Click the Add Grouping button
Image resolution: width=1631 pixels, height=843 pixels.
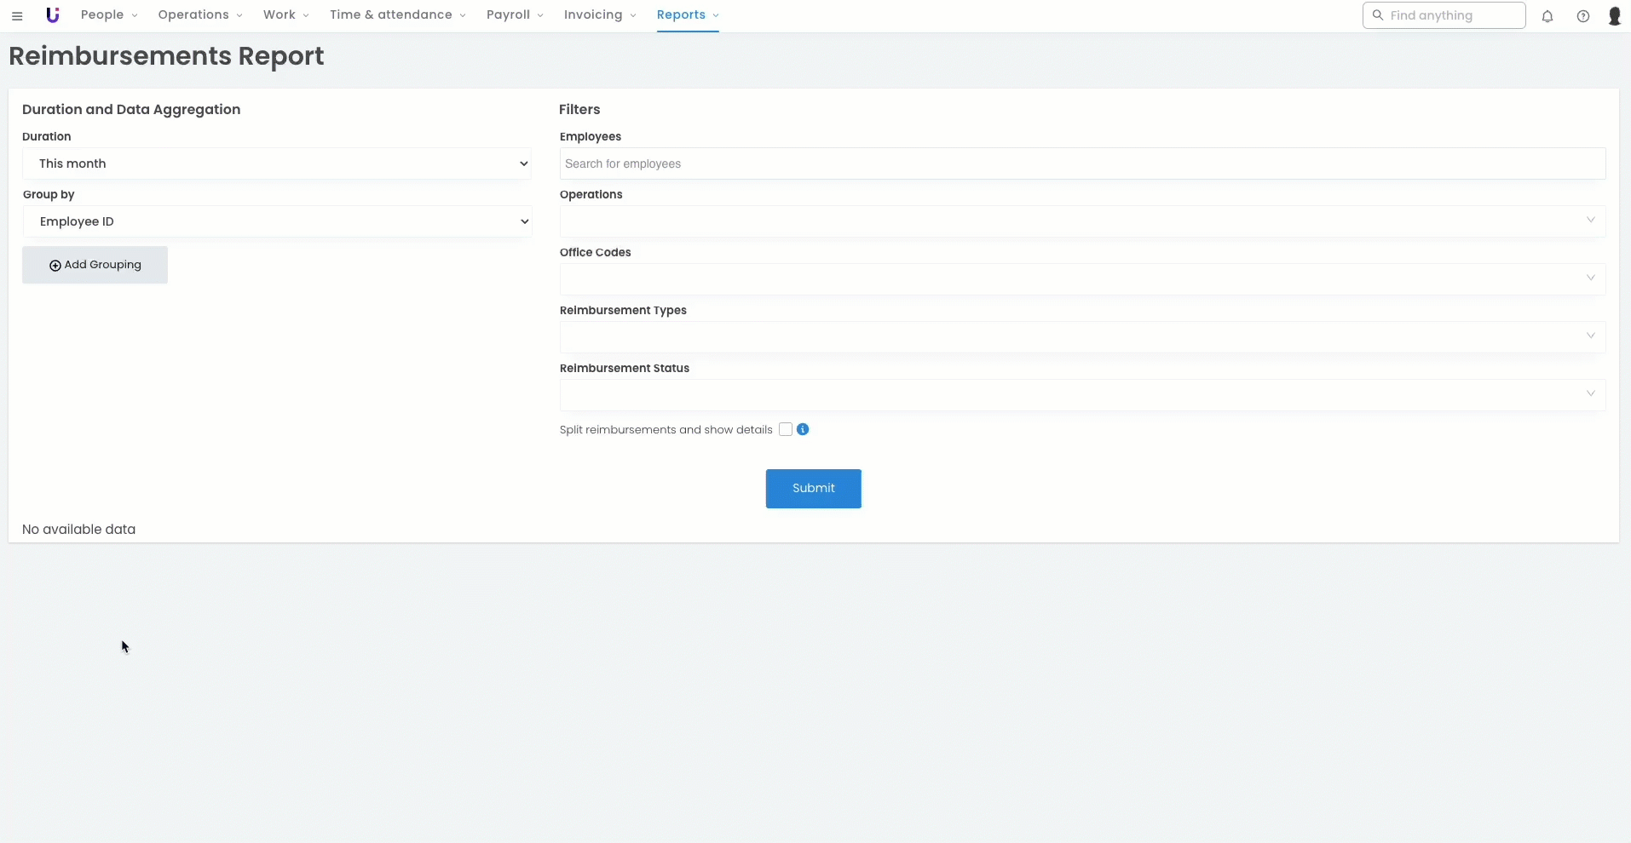95,265
